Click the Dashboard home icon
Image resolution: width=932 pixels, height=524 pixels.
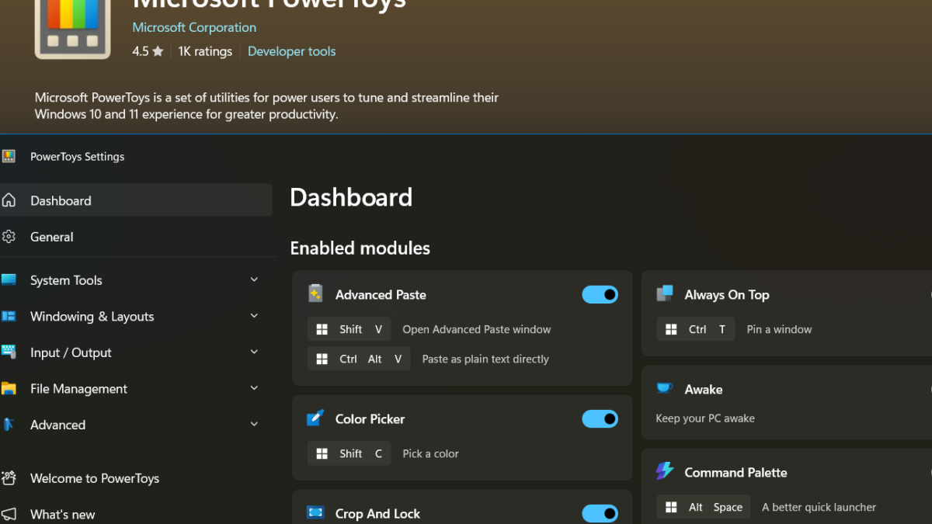click(9, 200)
